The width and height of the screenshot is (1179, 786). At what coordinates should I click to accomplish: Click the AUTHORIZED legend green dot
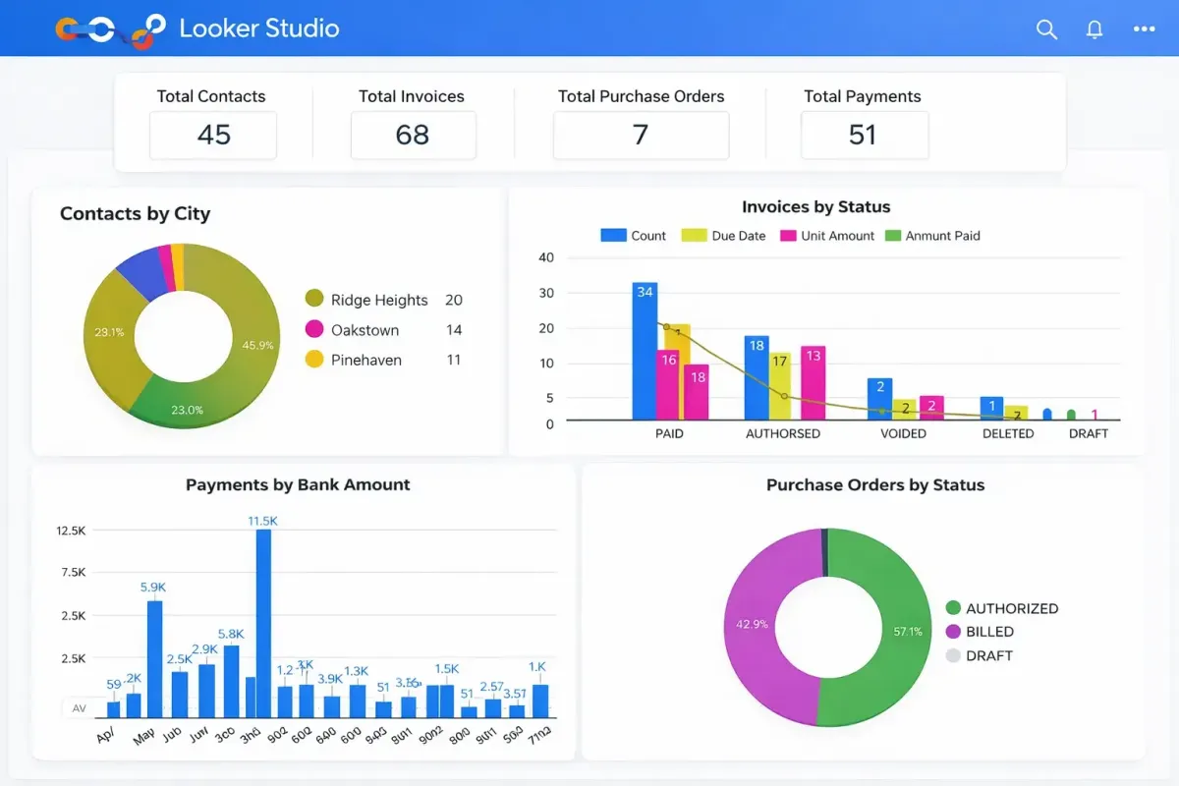(x=953, y=608)
